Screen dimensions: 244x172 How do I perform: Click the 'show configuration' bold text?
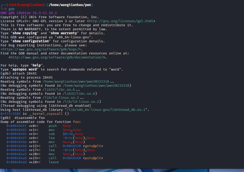point(31,41)
